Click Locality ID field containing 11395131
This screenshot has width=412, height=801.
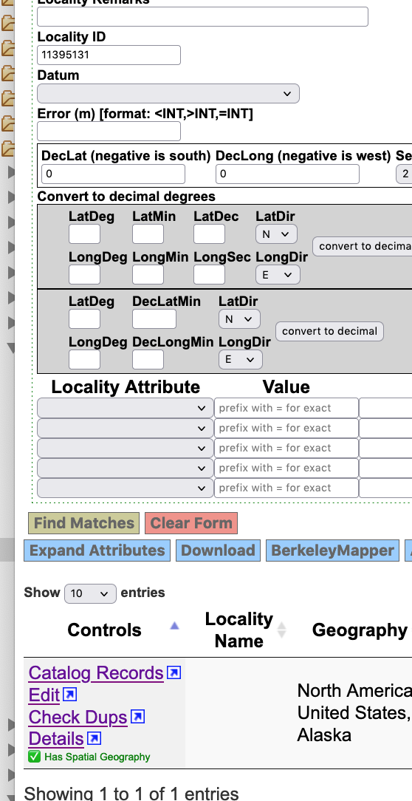[109, 55]
